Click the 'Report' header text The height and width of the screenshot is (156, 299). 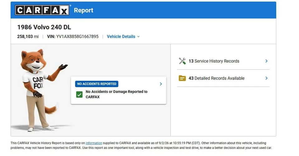click(x=83, y=10)
